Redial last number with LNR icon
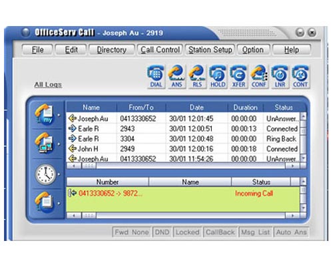The image size is (333, 267). [280, 77]
